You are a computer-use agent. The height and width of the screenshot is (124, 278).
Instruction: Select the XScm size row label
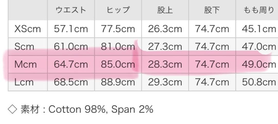28,29
